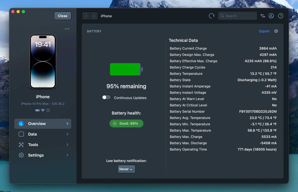298x192 pixels.
Task: Click the 5533 mA max charge value
Action: (269, 137)
